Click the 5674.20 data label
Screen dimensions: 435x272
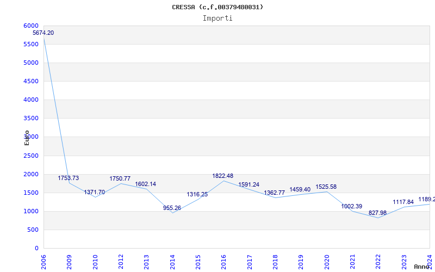click(43, 33)
